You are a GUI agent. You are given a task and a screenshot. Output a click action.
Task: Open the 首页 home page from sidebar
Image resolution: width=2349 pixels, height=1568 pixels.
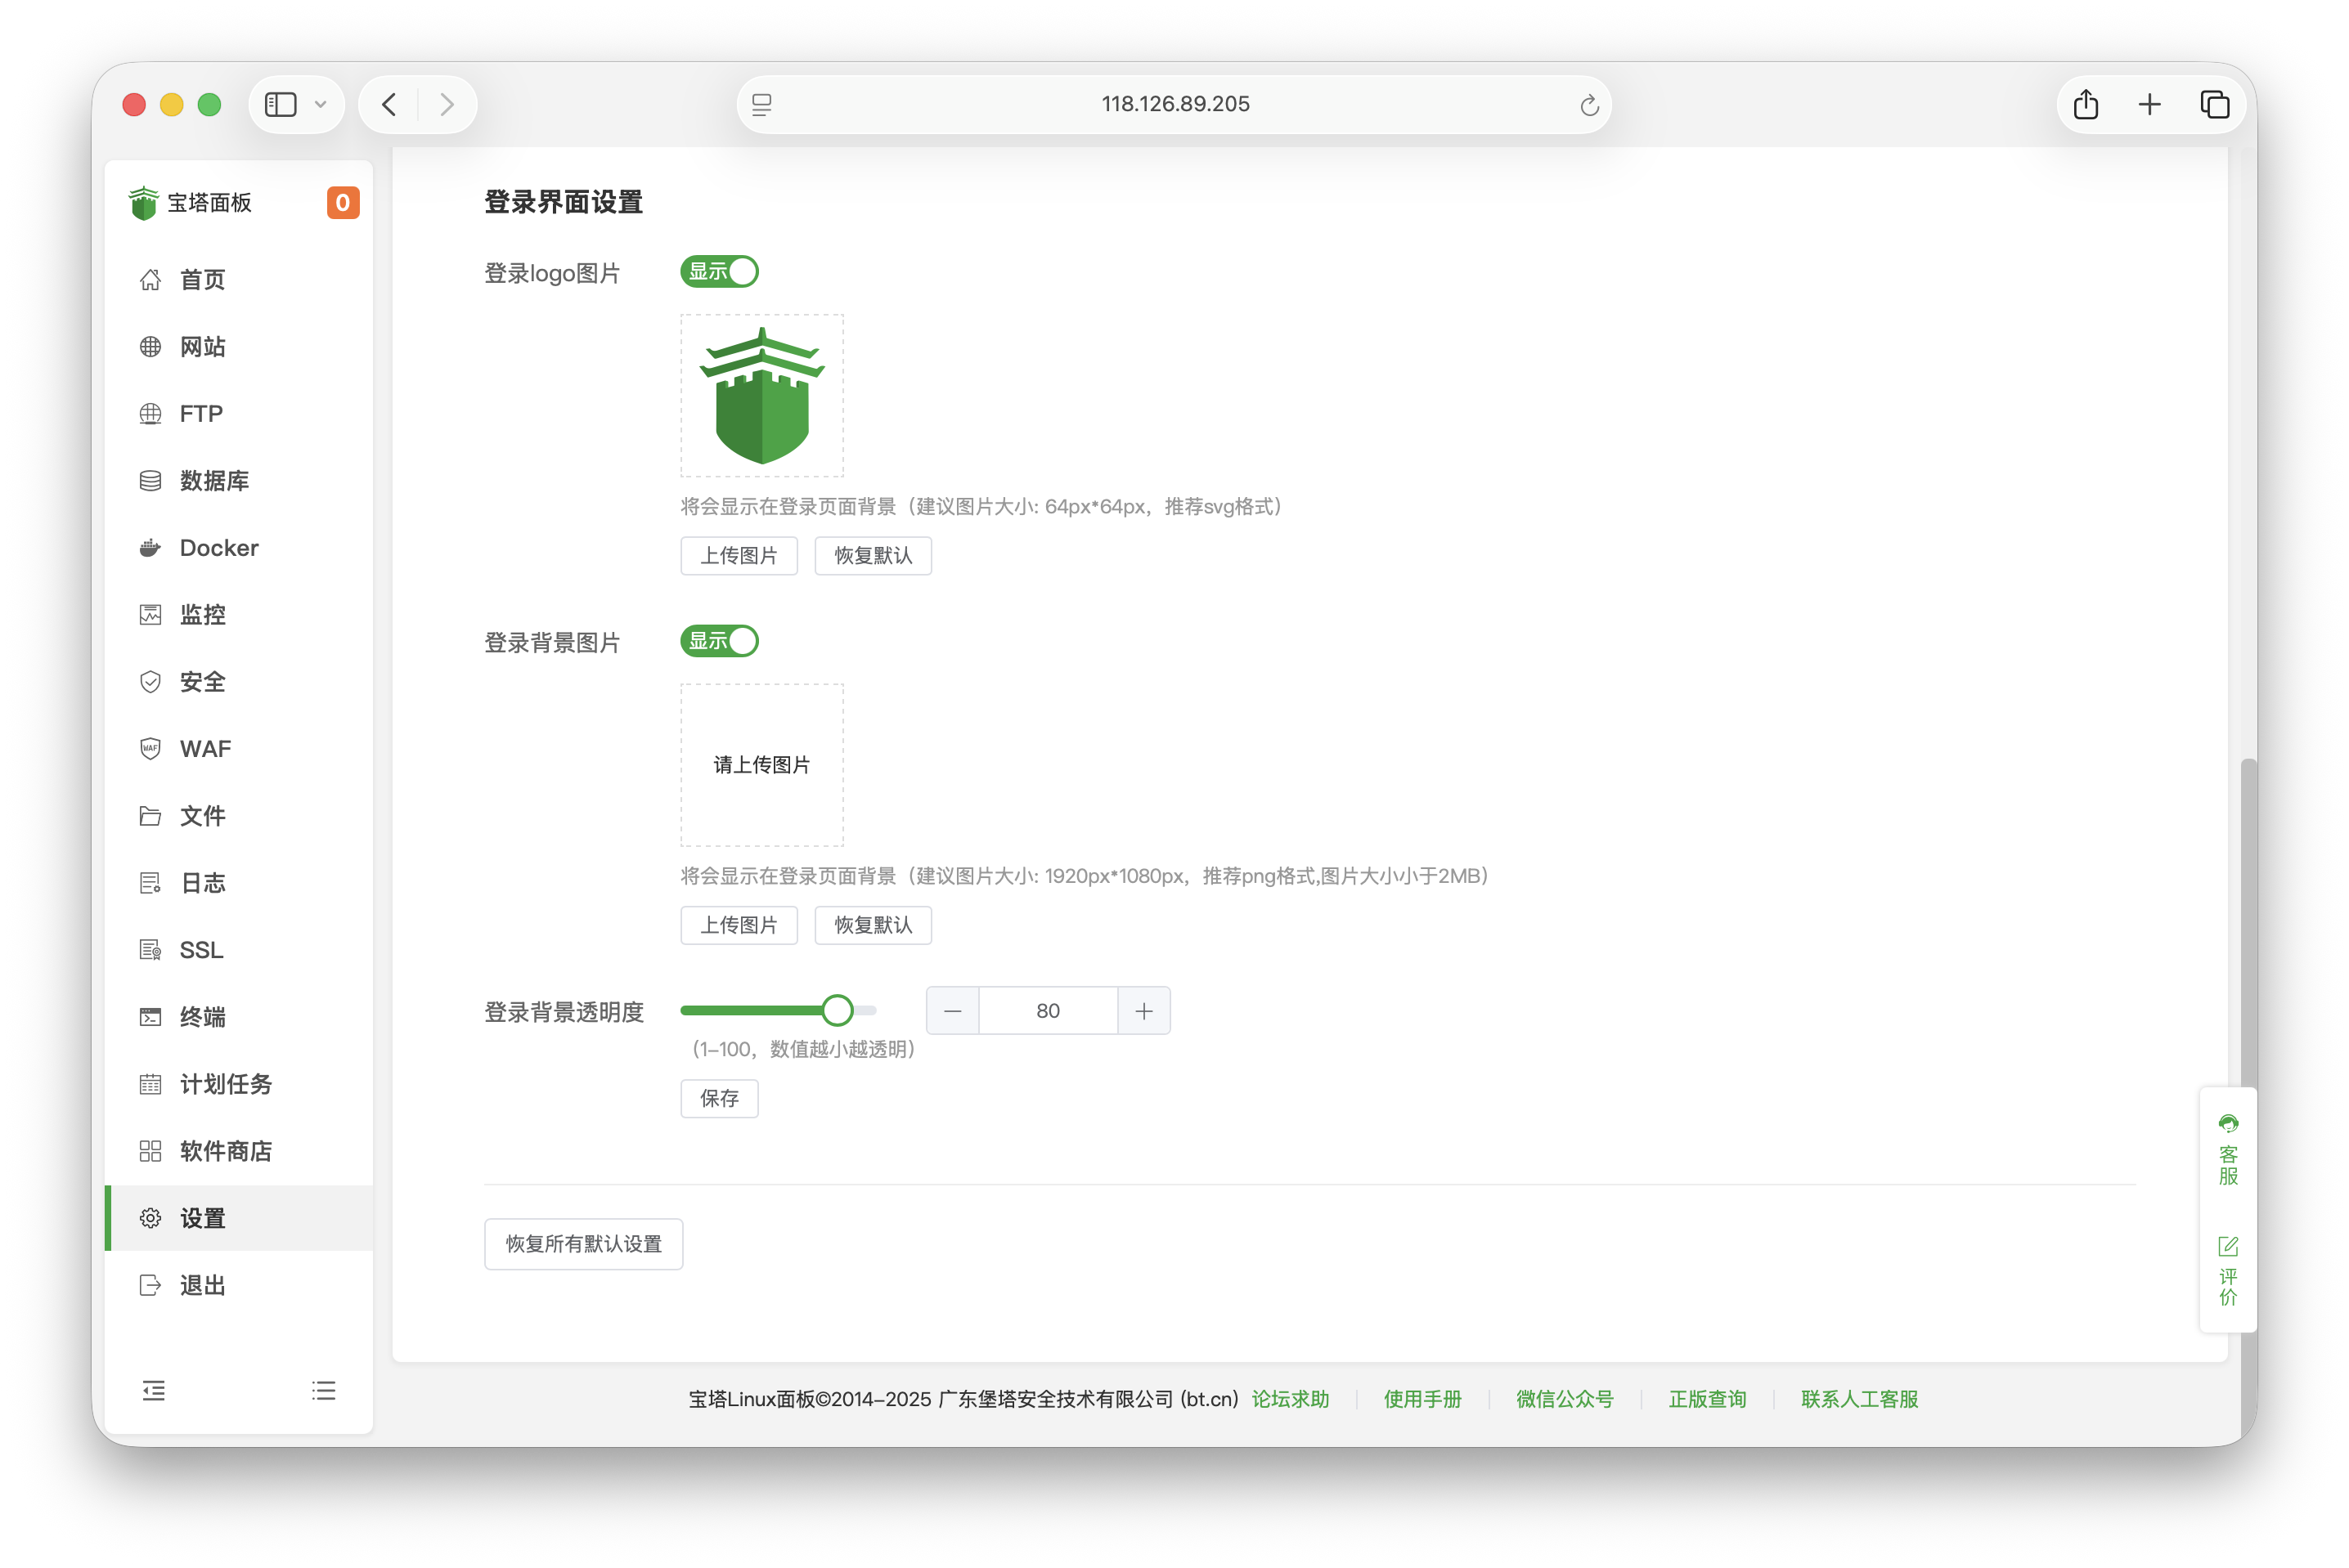tap(201, 280)
